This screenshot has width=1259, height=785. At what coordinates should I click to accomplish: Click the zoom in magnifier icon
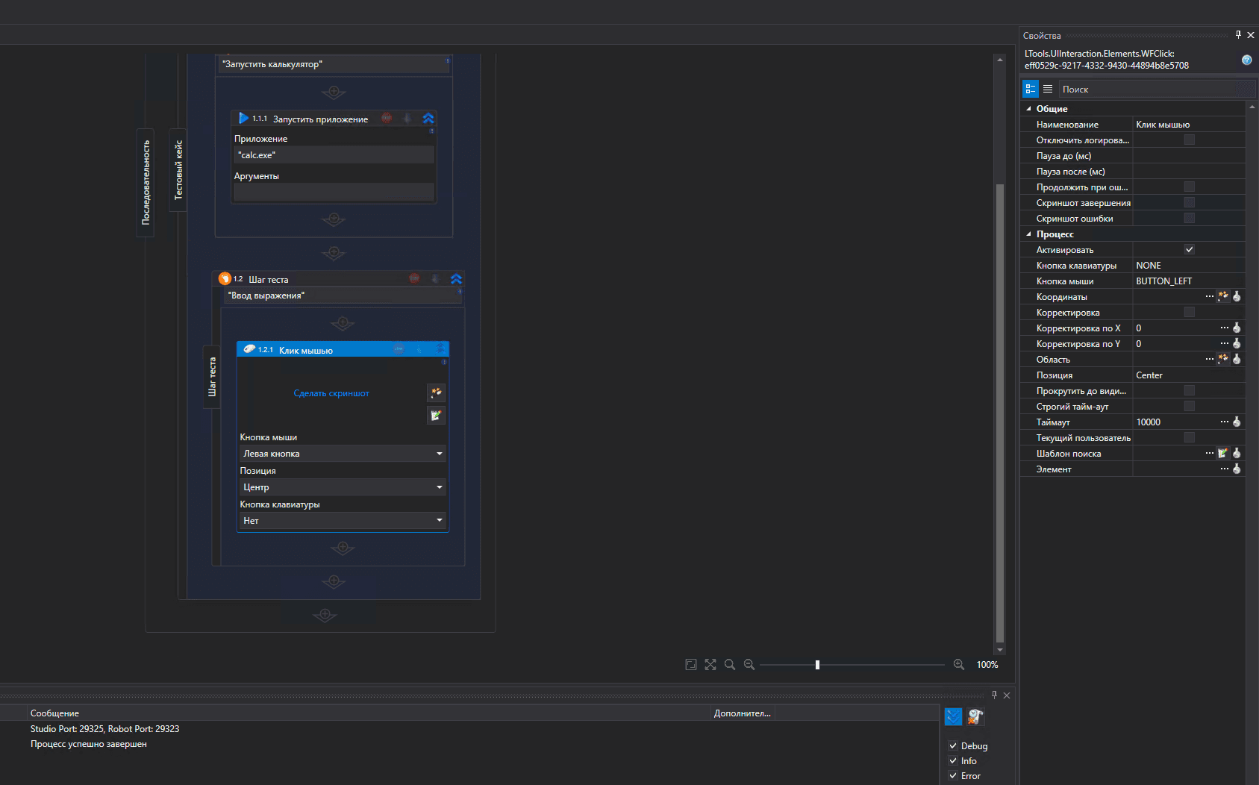pyautogui.click(x=959, y=664)
